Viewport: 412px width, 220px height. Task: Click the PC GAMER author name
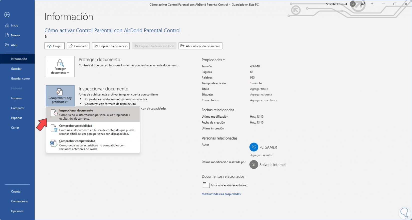pyautogui.click(x=268, y=147)
